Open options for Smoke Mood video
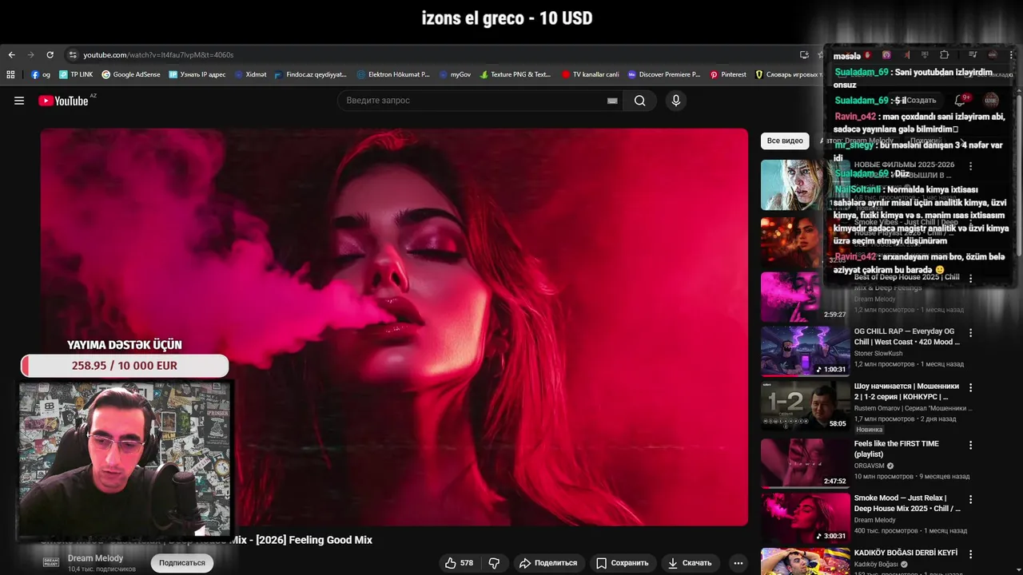 pos(970,499)
